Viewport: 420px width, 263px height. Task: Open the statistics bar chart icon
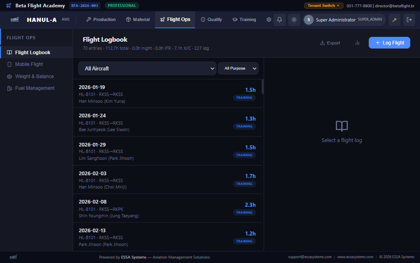click(x=357, y=43)
